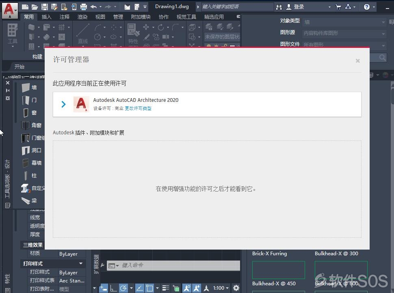Open the 1:100 annotation scale dropdown

[221, 288]
